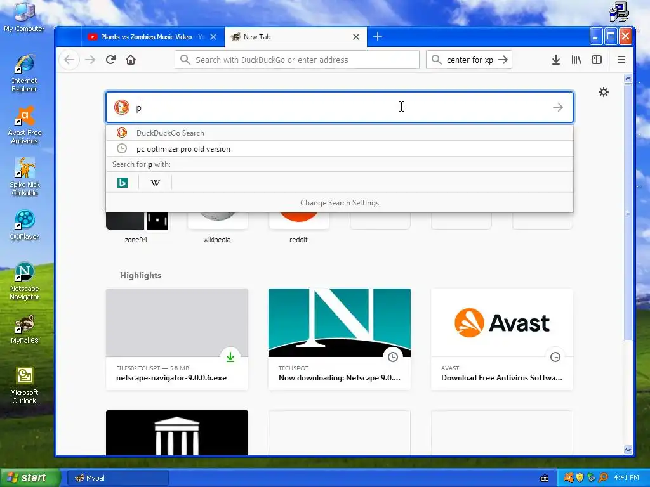Image resolution: width=650 pixels, height=487 pixels.
Task: Click the scrollbar down arrow
Action: click(628, 450)
